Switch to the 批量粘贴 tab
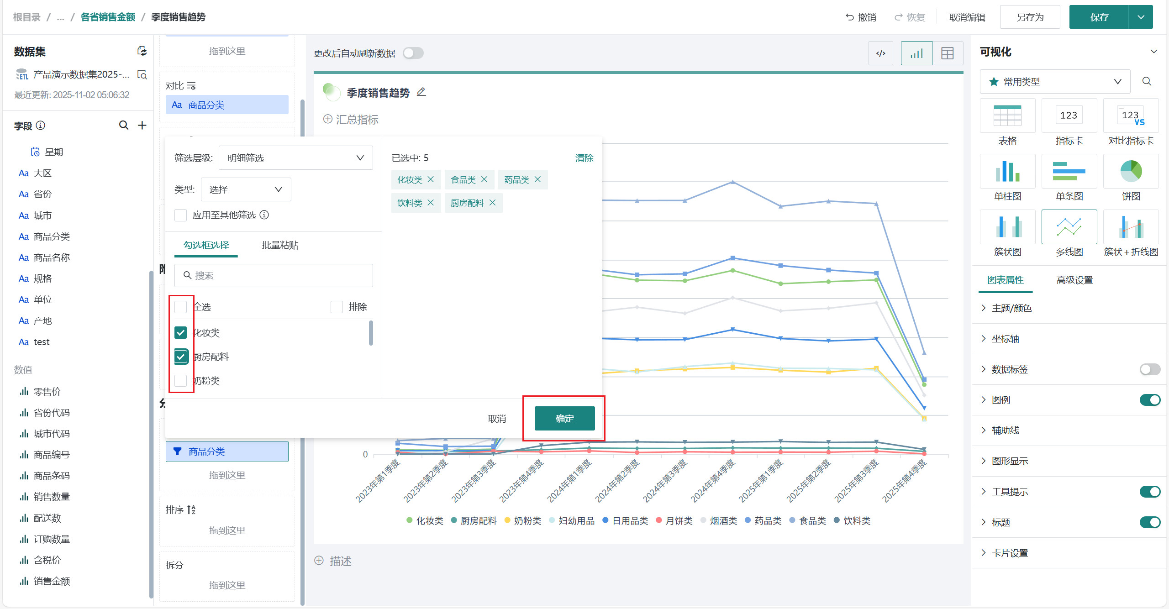 [x=279, y=245]
